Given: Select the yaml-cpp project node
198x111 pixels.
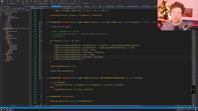Looking at the screenshot, I should tap(10, 27).
